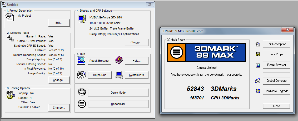Click the Looping: No option text
This screenshot has height=121, width=298.
[26, 93]
